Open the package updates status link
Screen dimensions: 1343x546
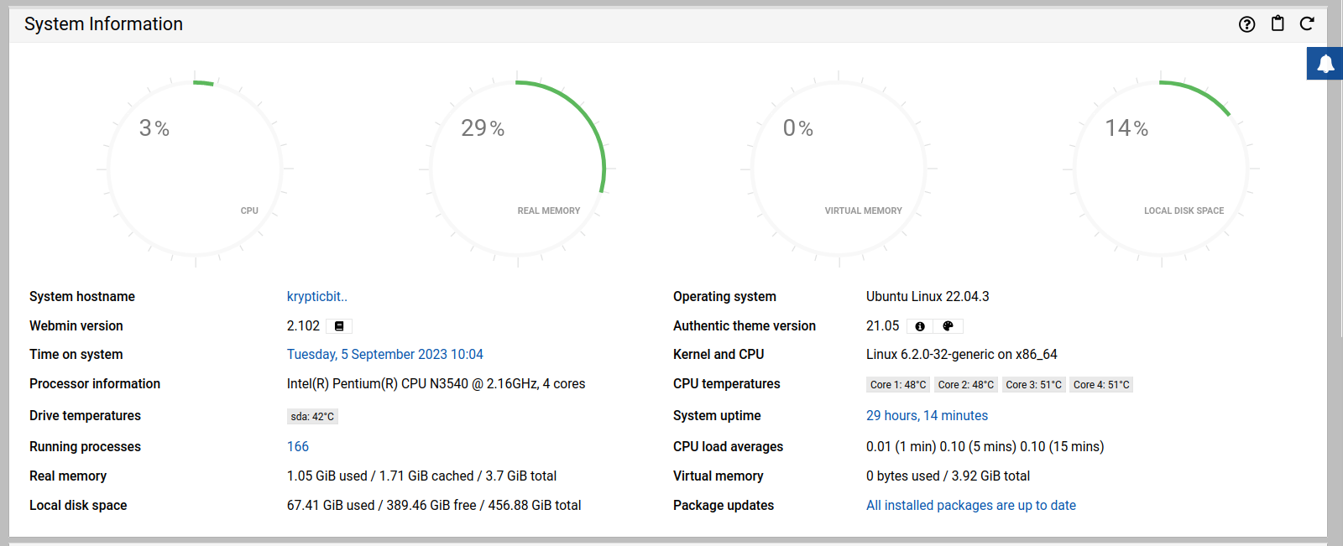point(970,505)
